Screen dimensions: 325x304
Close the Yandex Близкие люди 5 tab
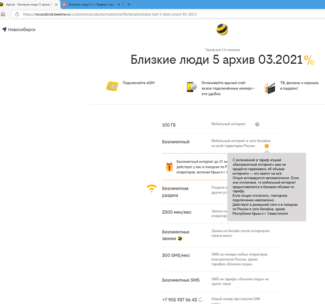121,4
